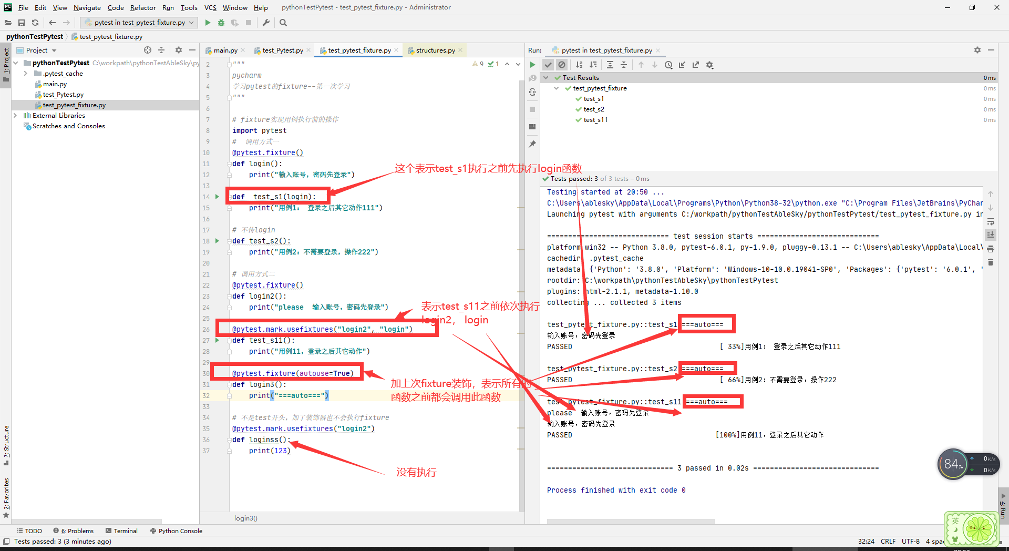Run test_s2 from its gutter arrow
Screen dimensions: 1009x551
217,241
